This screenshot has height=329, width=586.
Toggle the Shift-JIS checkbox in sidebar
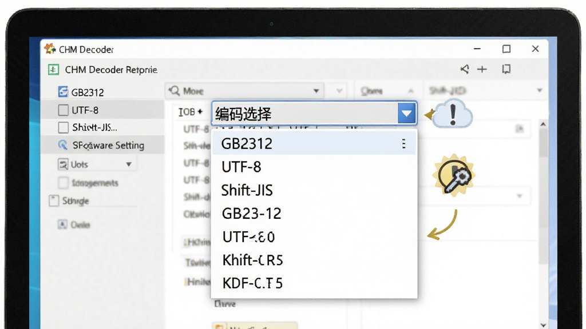coord(63,127)
